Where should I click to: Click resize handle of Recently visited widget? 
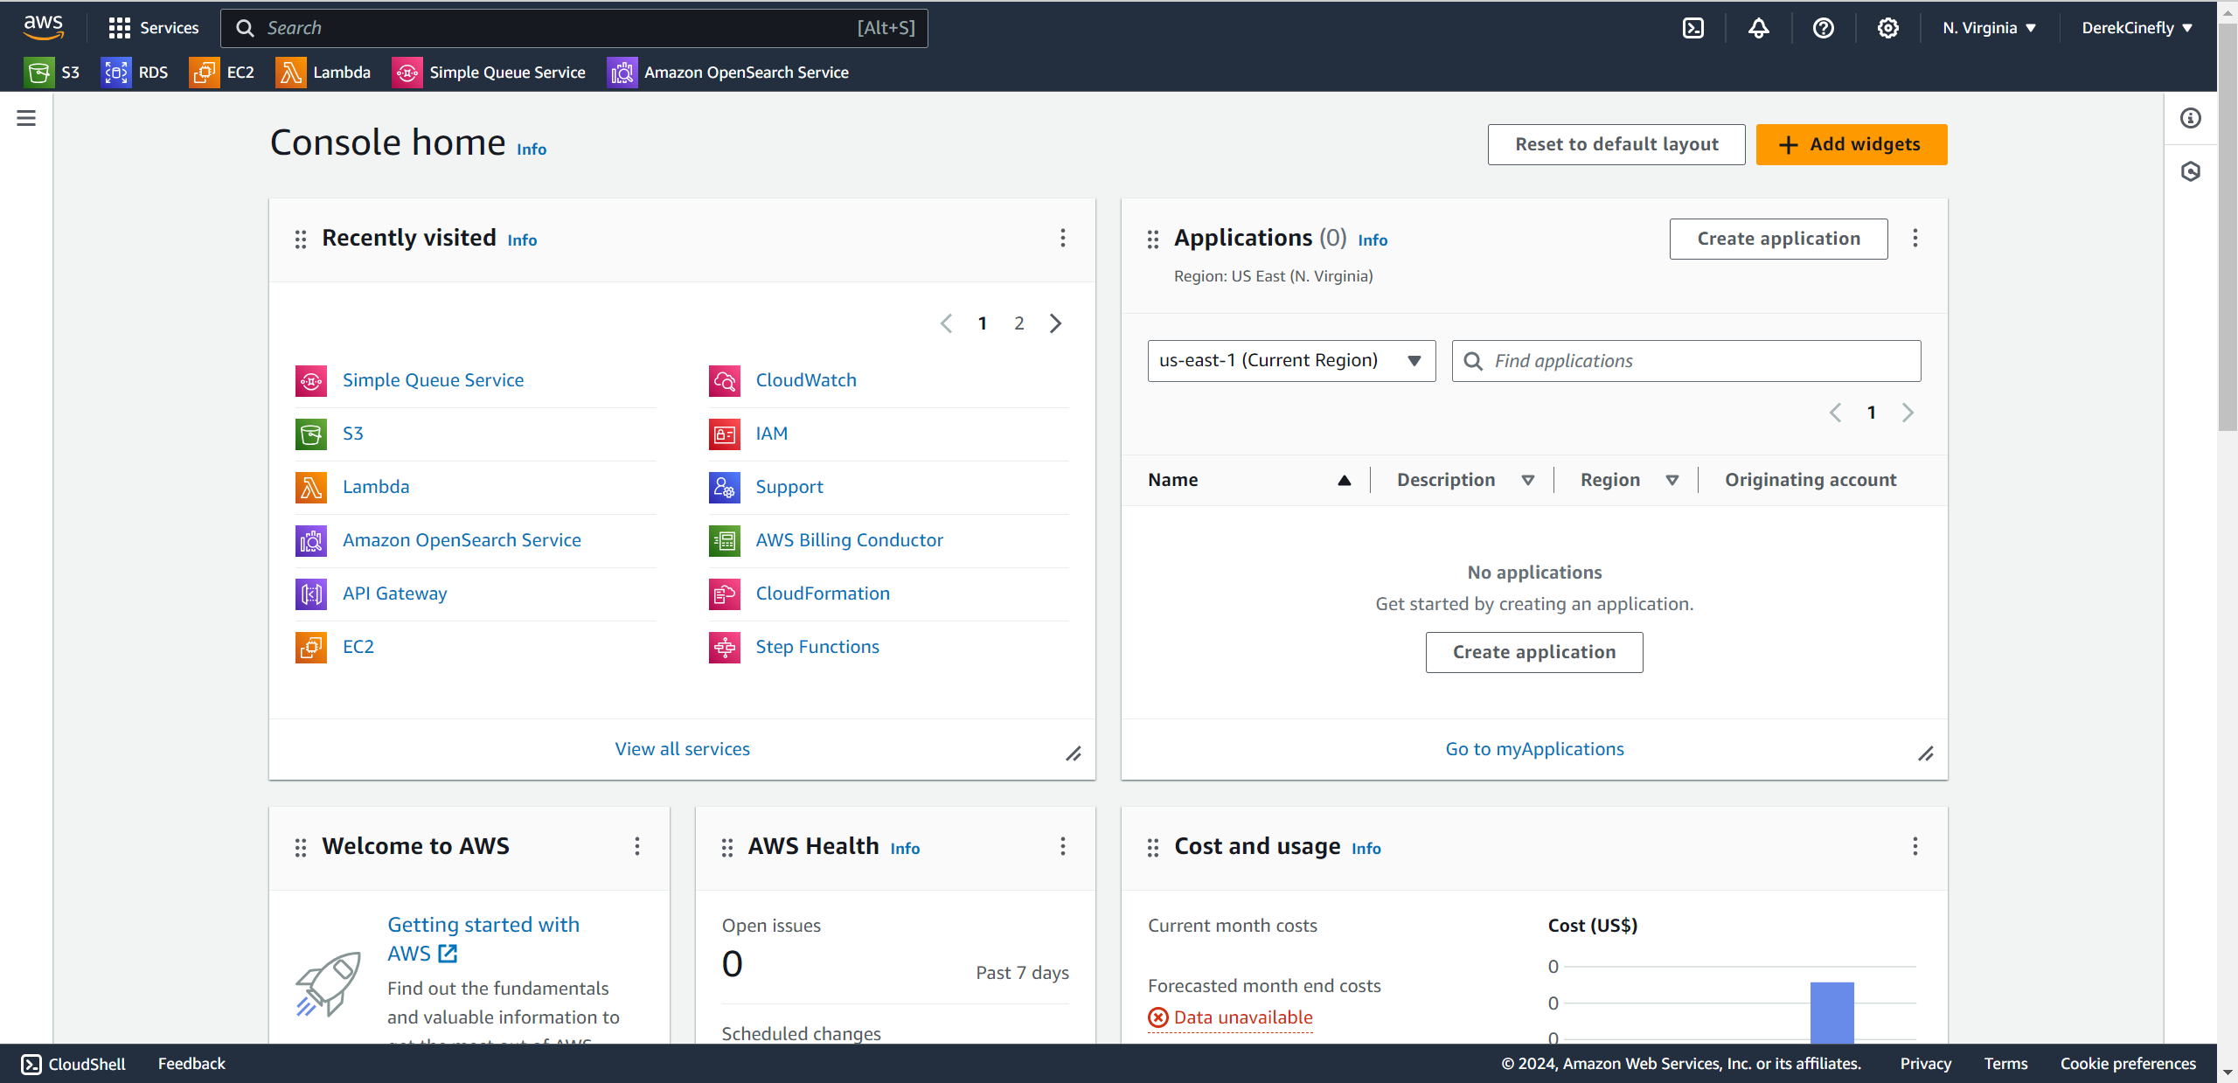[1074, 753]
